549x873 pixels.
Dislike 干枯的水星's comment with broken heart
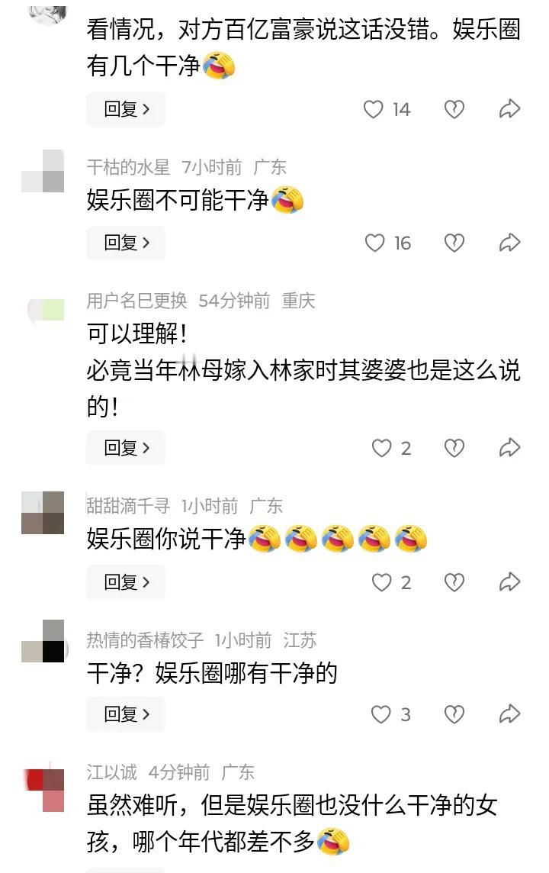click(454, 243)
